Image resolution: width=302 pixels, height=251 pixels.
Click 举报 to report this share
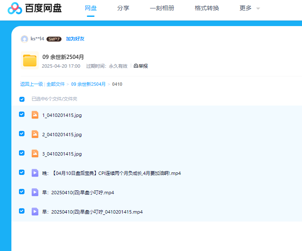coord(141,66)
